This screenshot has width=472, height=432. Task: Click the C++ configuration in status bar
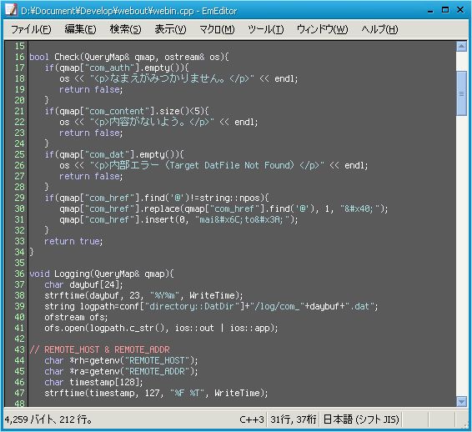(252, 419)
